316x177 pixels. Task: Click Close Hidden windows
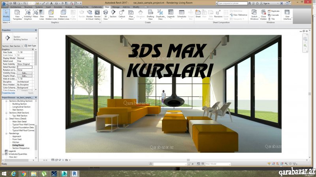[x=263, y=15]
